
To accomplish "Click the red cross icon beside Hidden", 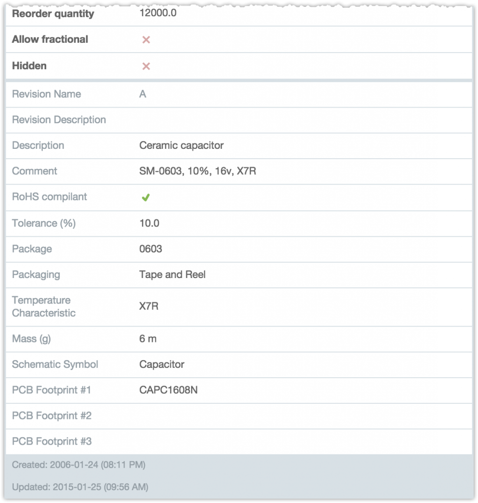I will pyautogui.click(x=145, y=65).
